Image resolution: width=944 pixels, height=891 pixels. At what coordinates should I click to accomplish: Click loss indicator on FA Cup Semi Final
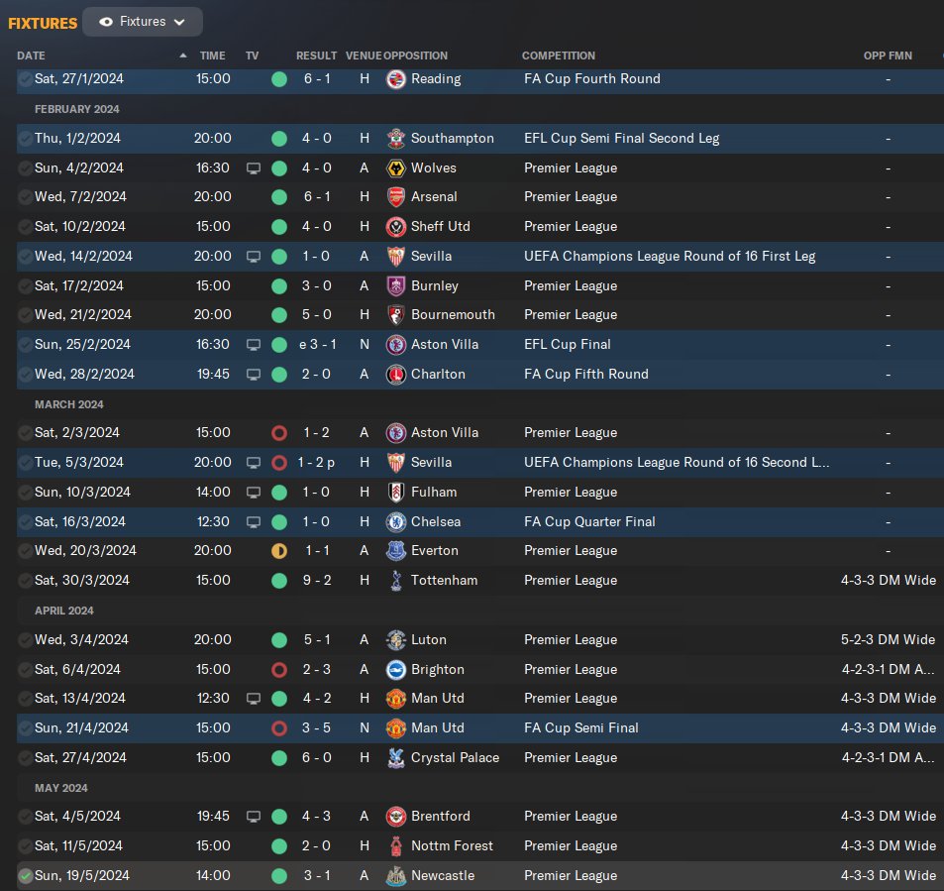[279, 728]
